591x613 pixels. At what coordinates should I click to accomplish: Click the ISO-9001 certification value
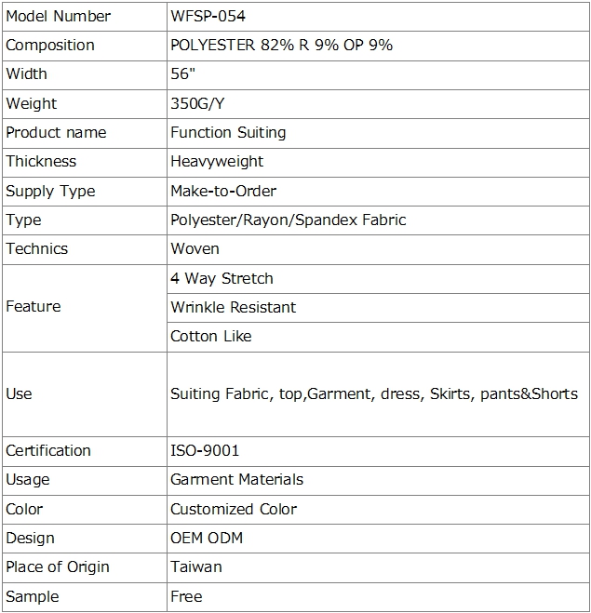click(x=205, y=451)
